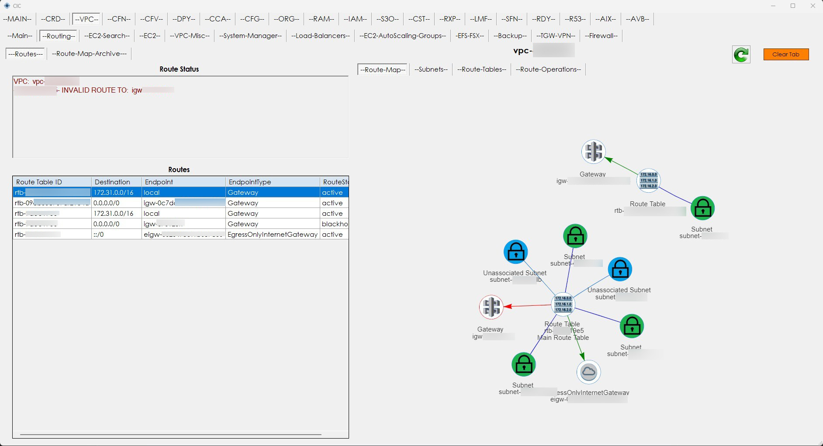Click the EgressOnlyInternetGateway cloud icon
This screenshot has width=823, height=446.
(588, 372)
